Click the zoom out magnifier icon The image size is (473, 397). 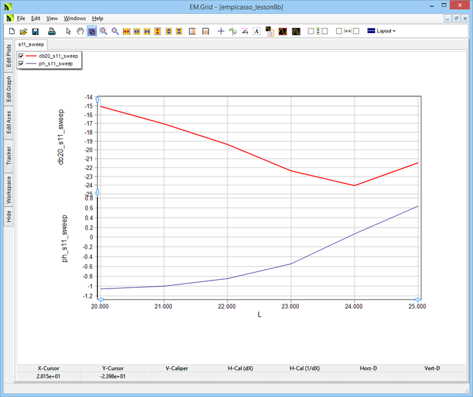pos(115,31)
